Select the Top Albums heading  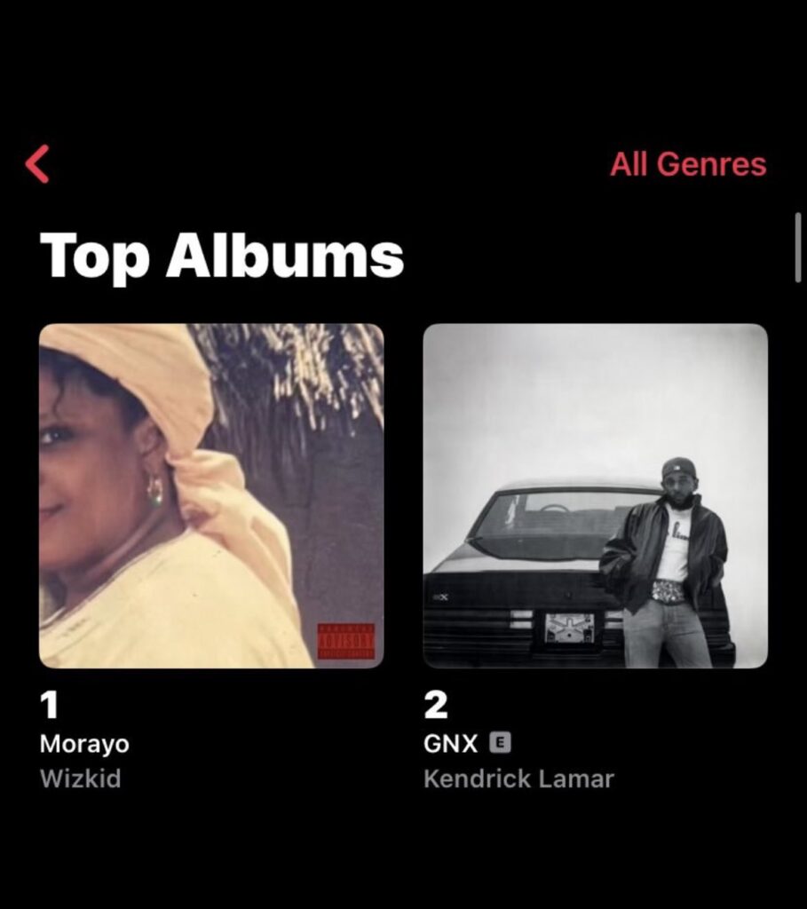tap(221, 256)
